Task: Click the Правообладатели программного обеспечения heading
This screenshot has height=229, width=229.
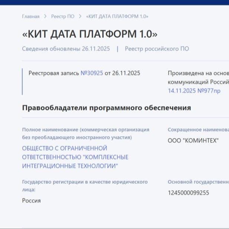Action: (107, 108)
